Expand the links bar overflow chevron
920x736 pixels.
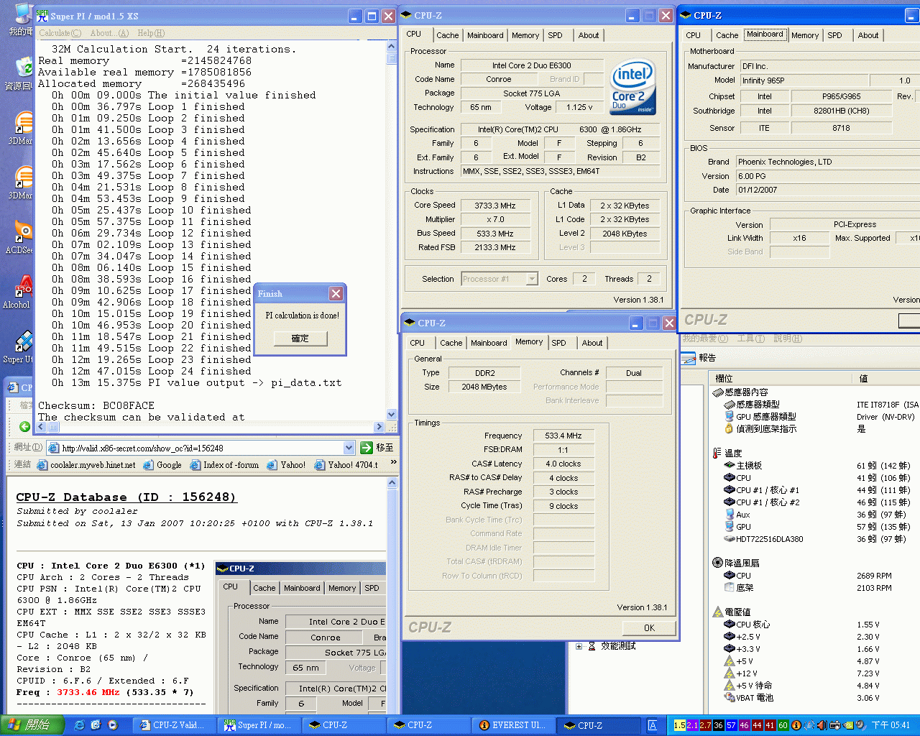pos(393,464)
